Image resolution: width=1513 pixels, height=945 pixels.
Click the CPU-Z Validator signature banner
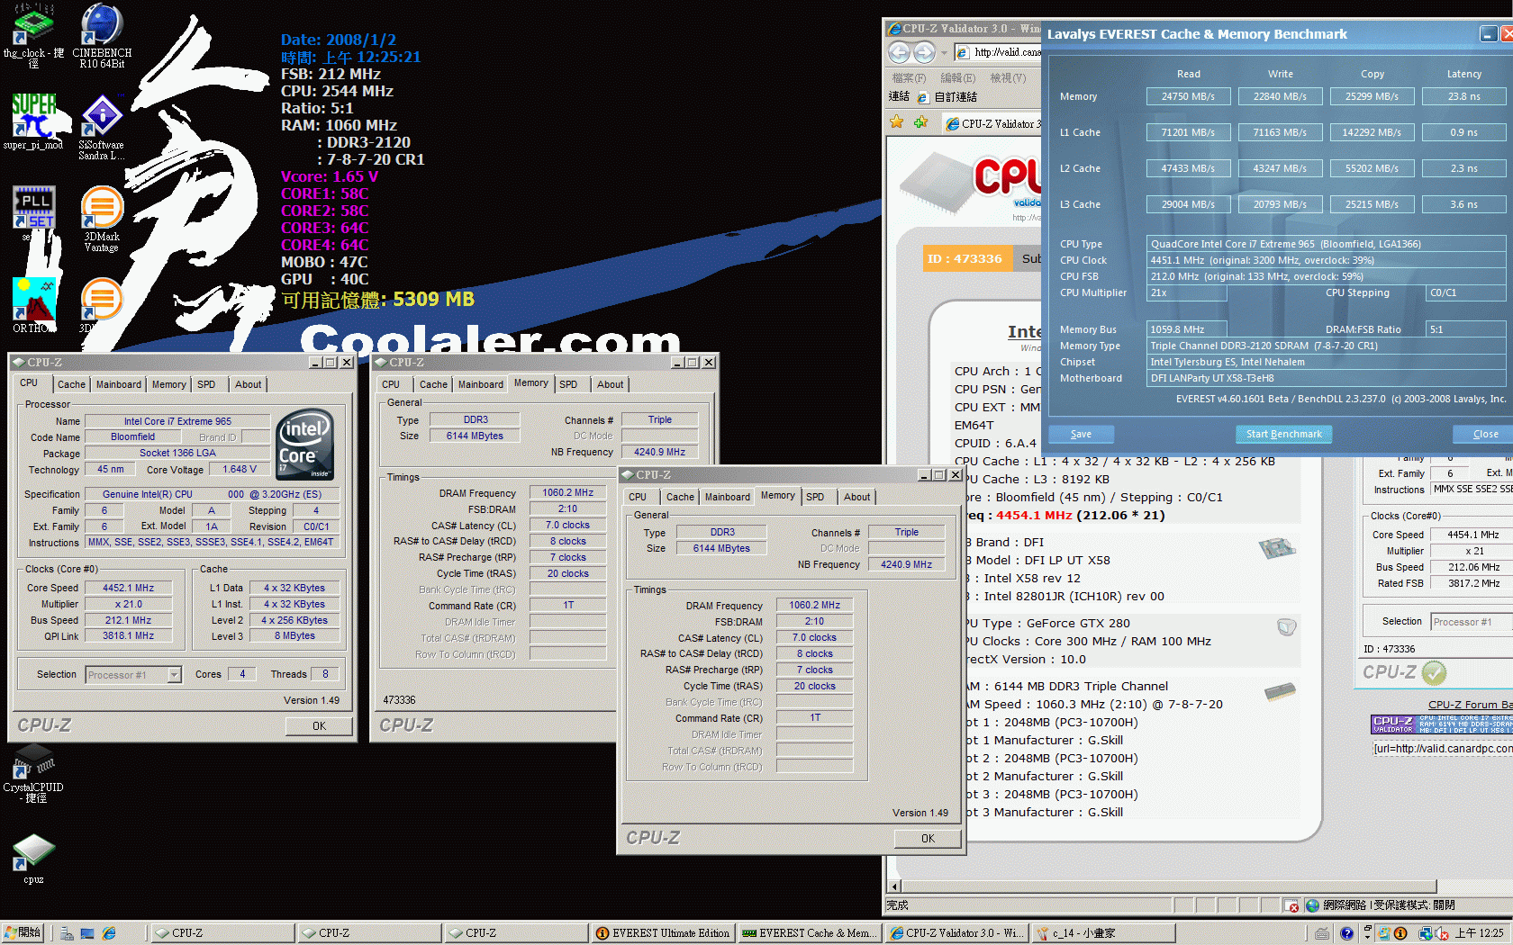click(x=1442, y=724)
